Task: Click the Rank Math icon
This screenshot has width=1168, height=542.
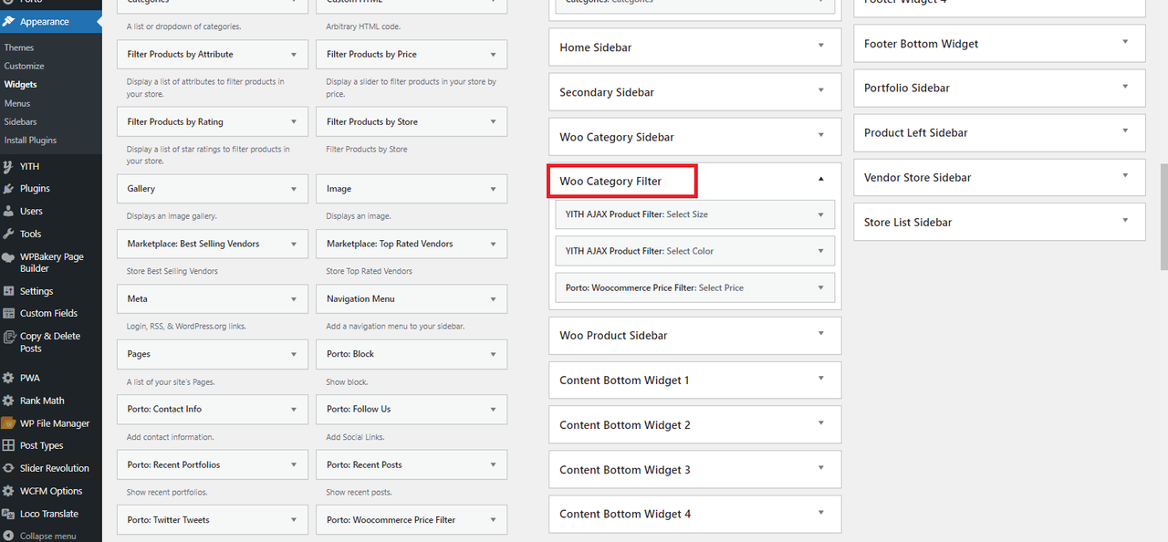Action: tap(9, 401)
